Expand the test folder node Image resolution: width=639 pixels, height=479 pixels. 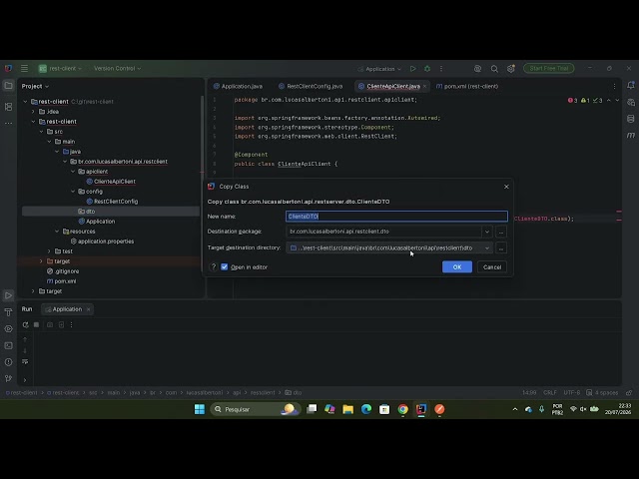49,251
